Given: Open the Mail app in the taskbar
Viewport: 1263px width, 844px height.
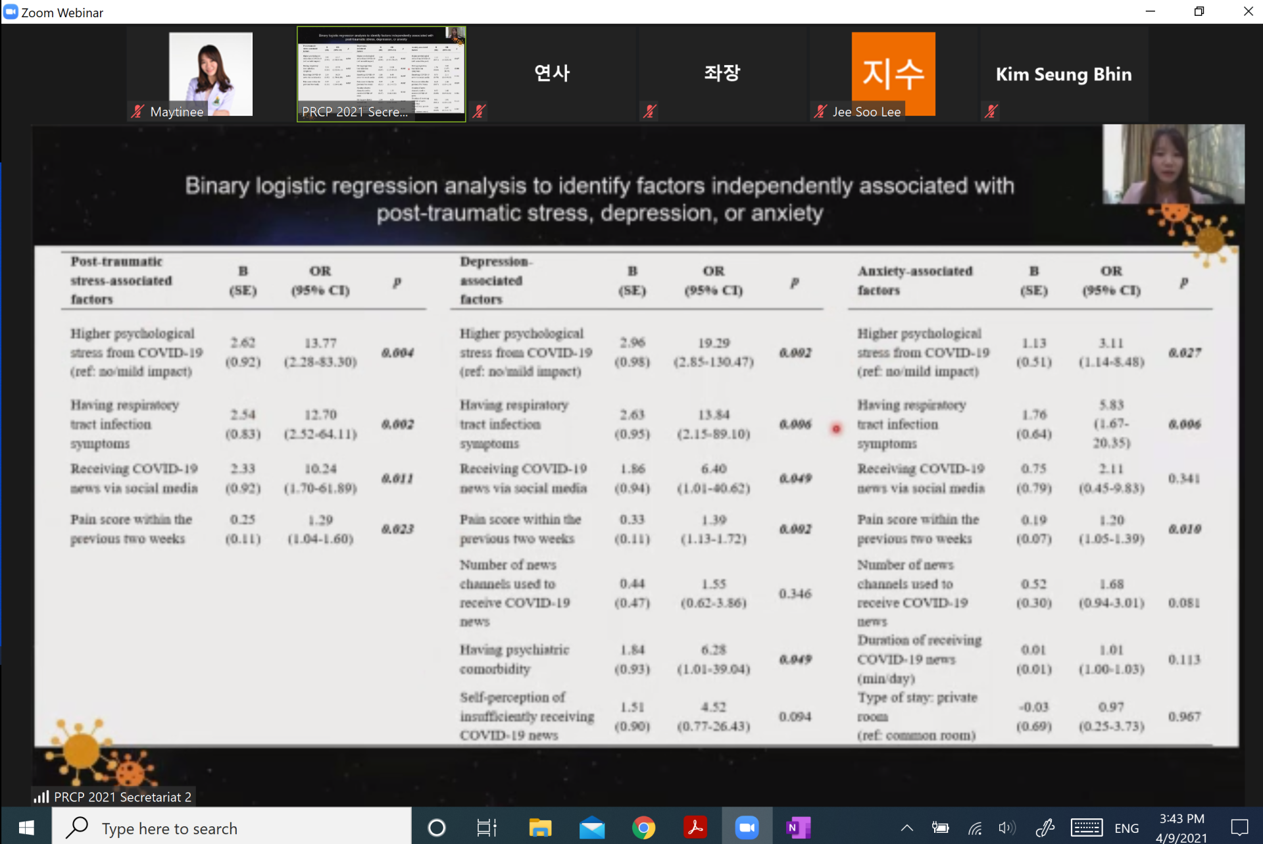Looking at the screenshot, I should point(591,828).
